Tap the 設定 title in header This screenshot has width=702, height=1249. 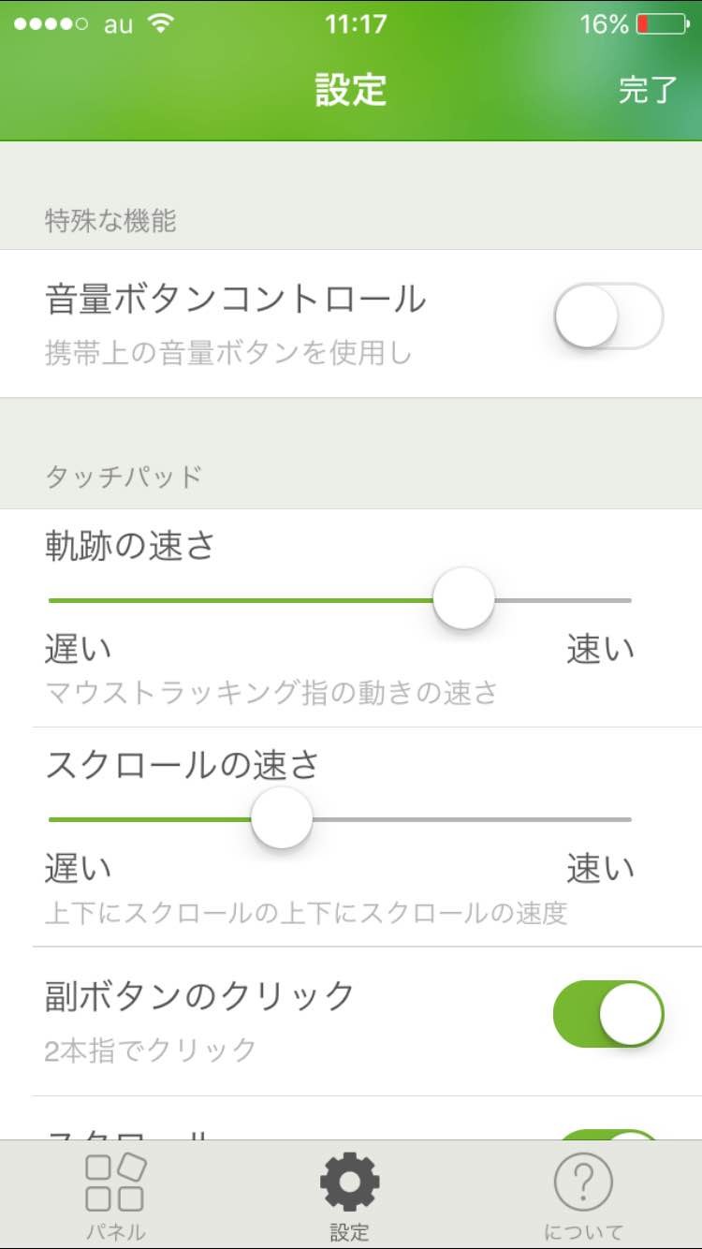[351, 90]
